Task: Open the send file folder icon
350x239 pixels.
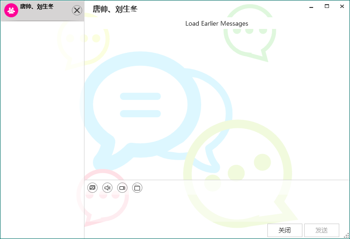Action: tap(137, 188)
